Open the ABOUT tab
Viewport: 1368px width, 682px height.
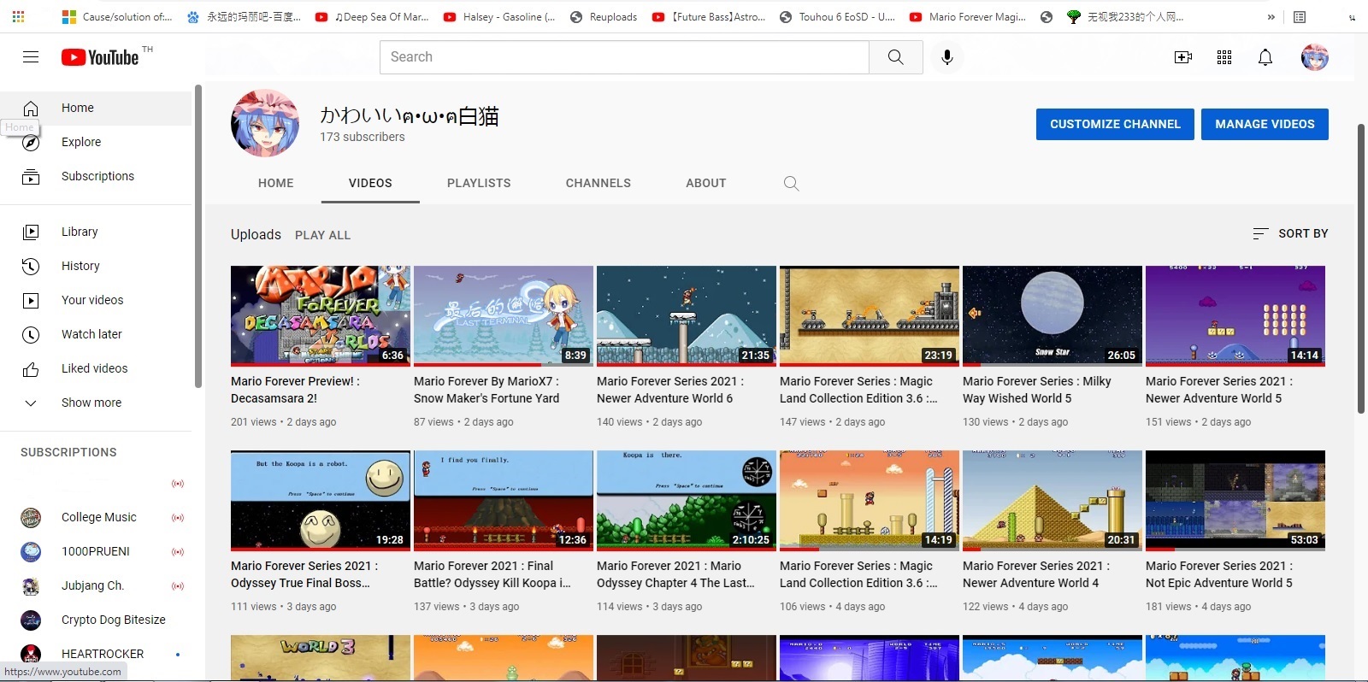tap(706, 183)
